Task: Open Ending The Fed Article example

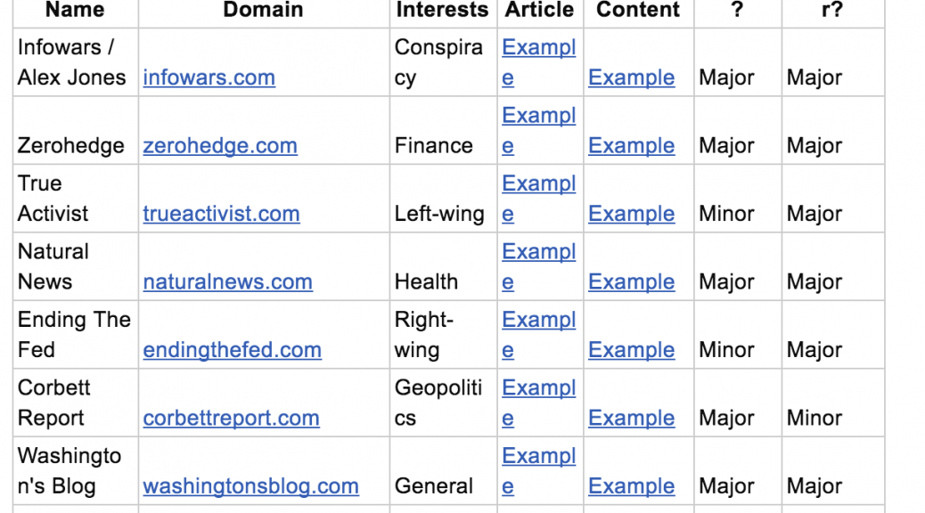Action: [538, 321]
